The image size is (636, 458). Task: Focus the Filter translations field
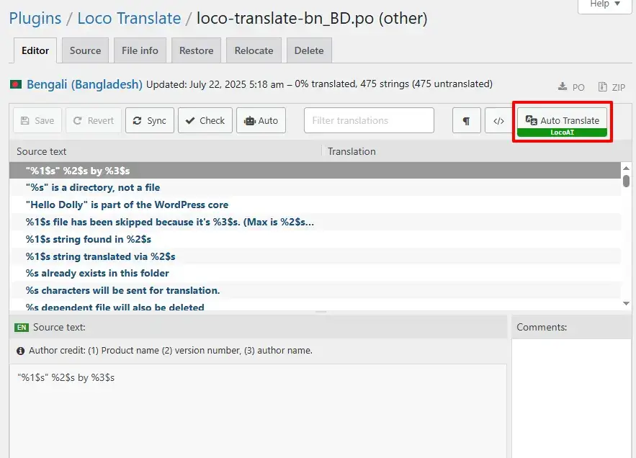369,120
